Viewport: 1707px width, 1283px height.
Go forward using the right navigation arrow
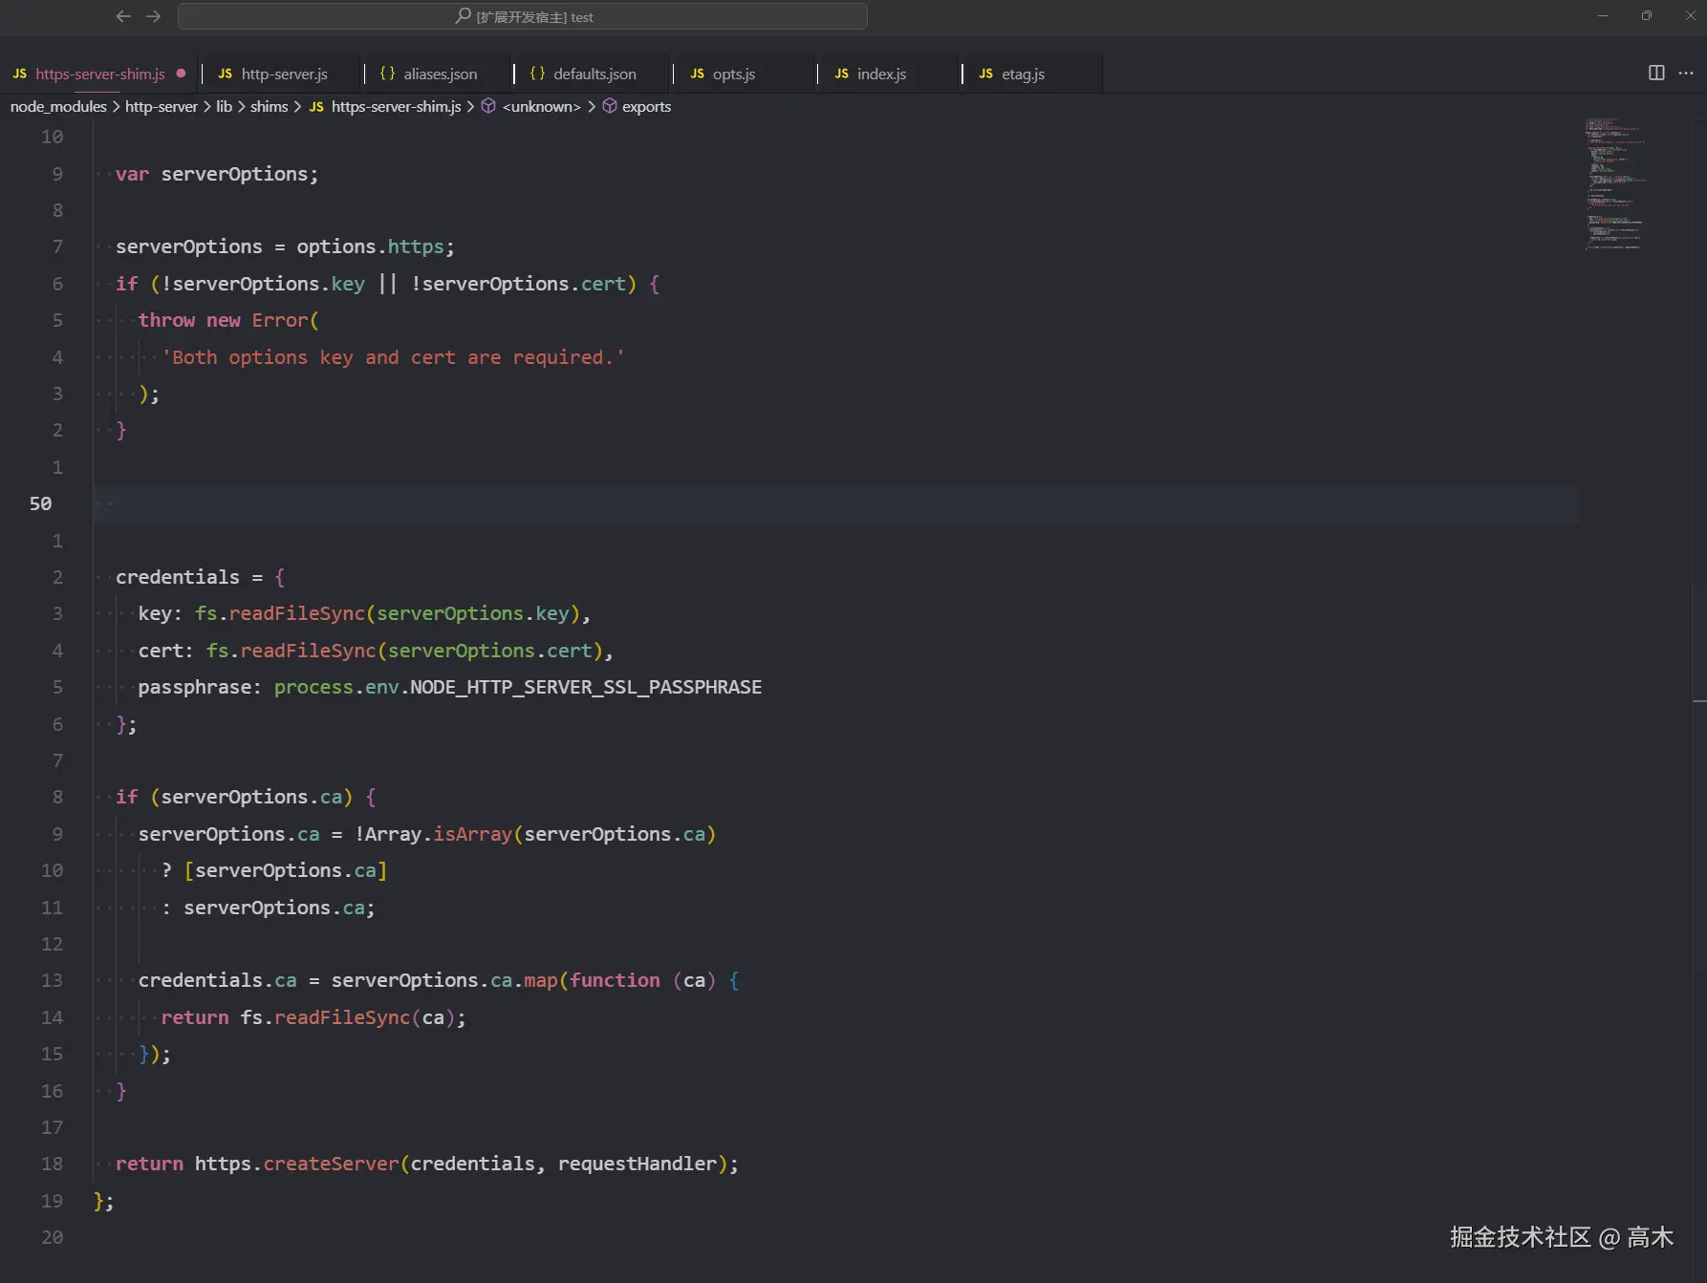pyautogui.click(x=153, y=16)
